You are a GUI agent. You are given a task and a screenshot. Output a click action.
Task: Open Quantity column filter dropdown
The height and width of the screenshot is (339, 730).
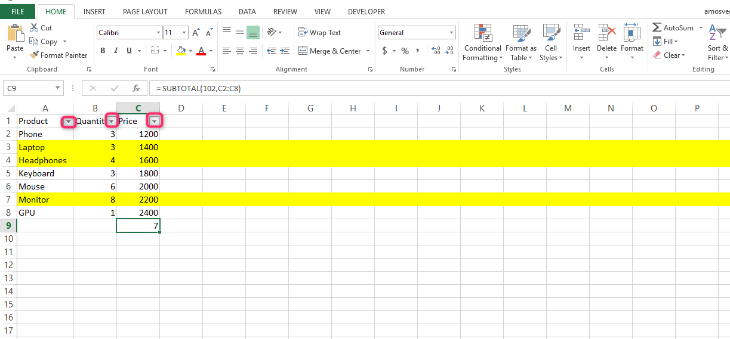coord(111,121)
